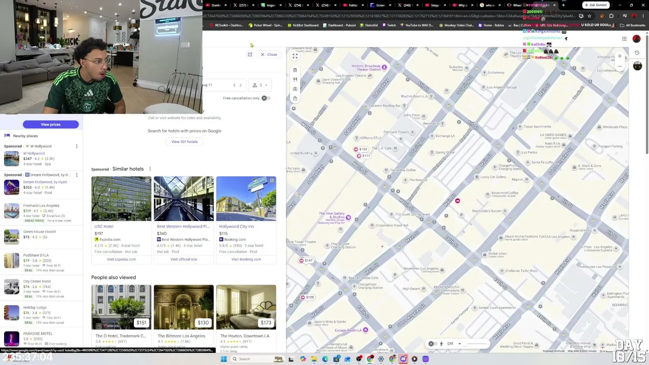Open Best Western Hollywood Plaza photo

coord(184,199)
